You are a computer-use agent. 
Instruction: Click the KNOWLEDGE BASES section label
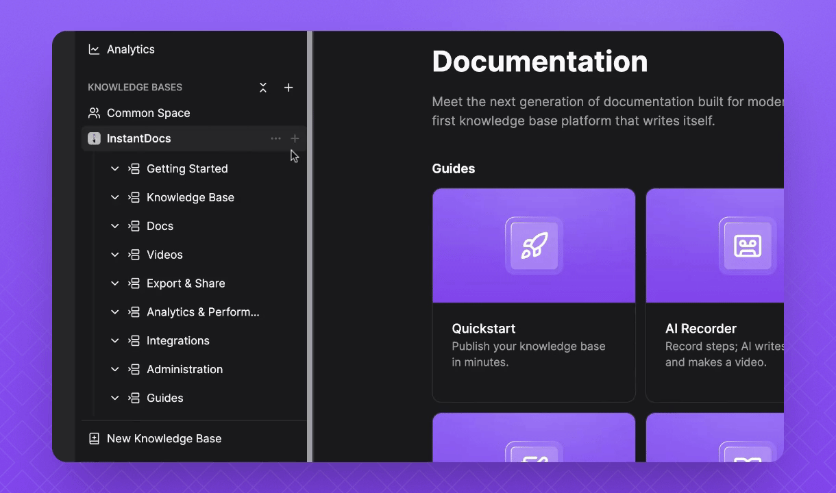[135, 88]
